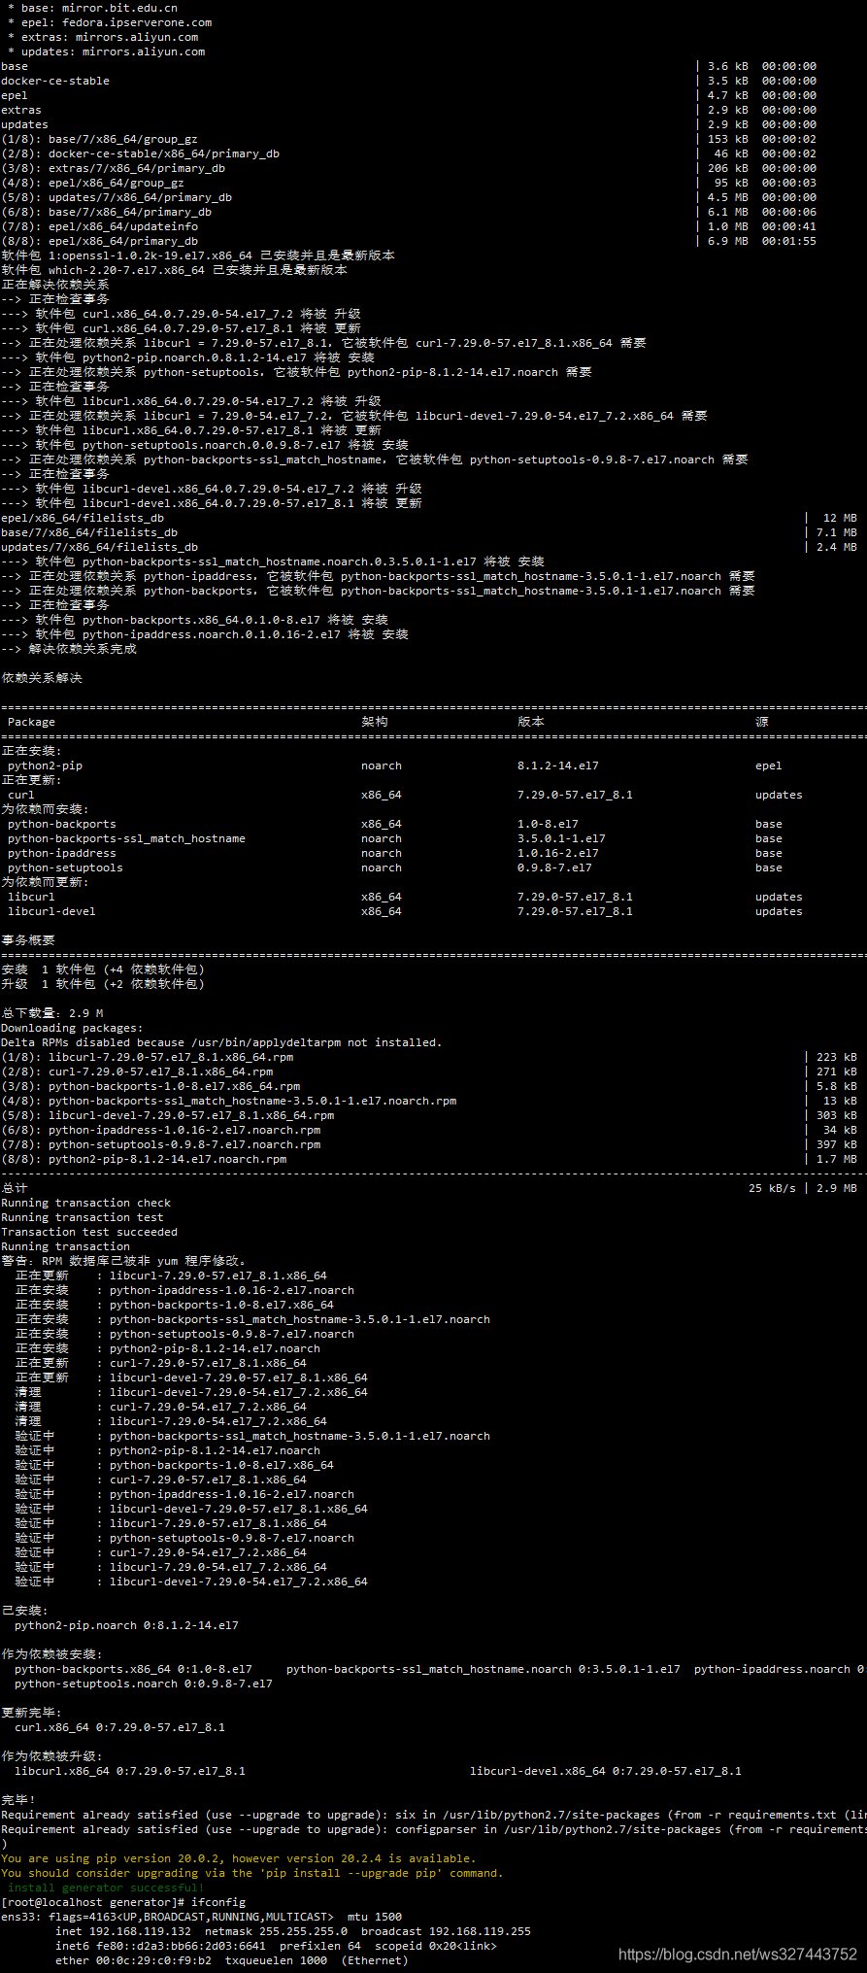
Task: Click 'python-setuptools.noarch 0:0.9.8-7.el7' entry
Action: click(144, 1684)
